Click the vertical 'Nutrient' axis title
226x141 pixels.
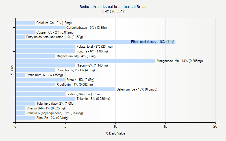click(12, 70)
